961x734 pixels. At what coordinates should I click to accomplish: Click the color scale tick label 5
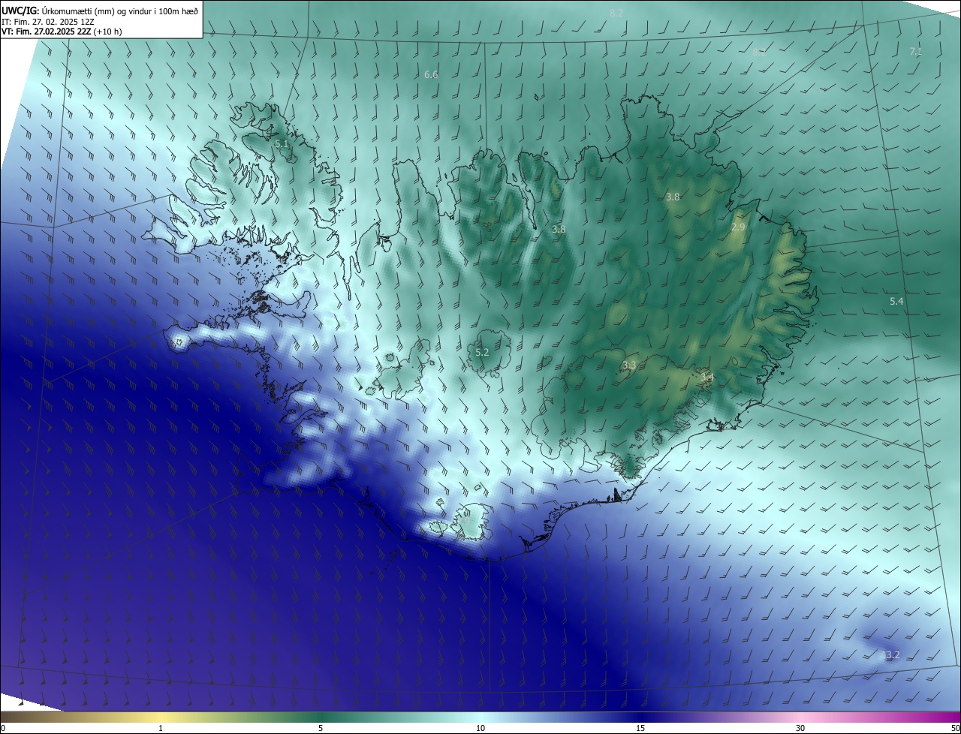[x=321, y=728]
